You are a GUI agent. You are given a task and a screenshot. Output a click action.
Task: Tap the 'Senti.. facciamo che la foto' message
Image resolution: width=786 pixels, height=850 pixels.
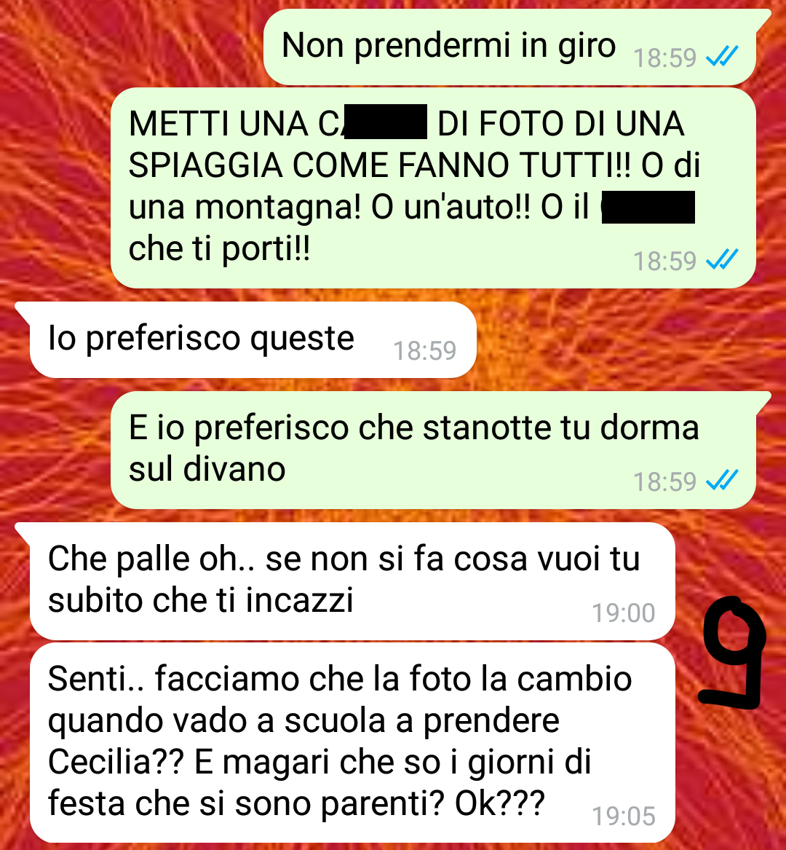pyautogui.click(x=352, y=742)
